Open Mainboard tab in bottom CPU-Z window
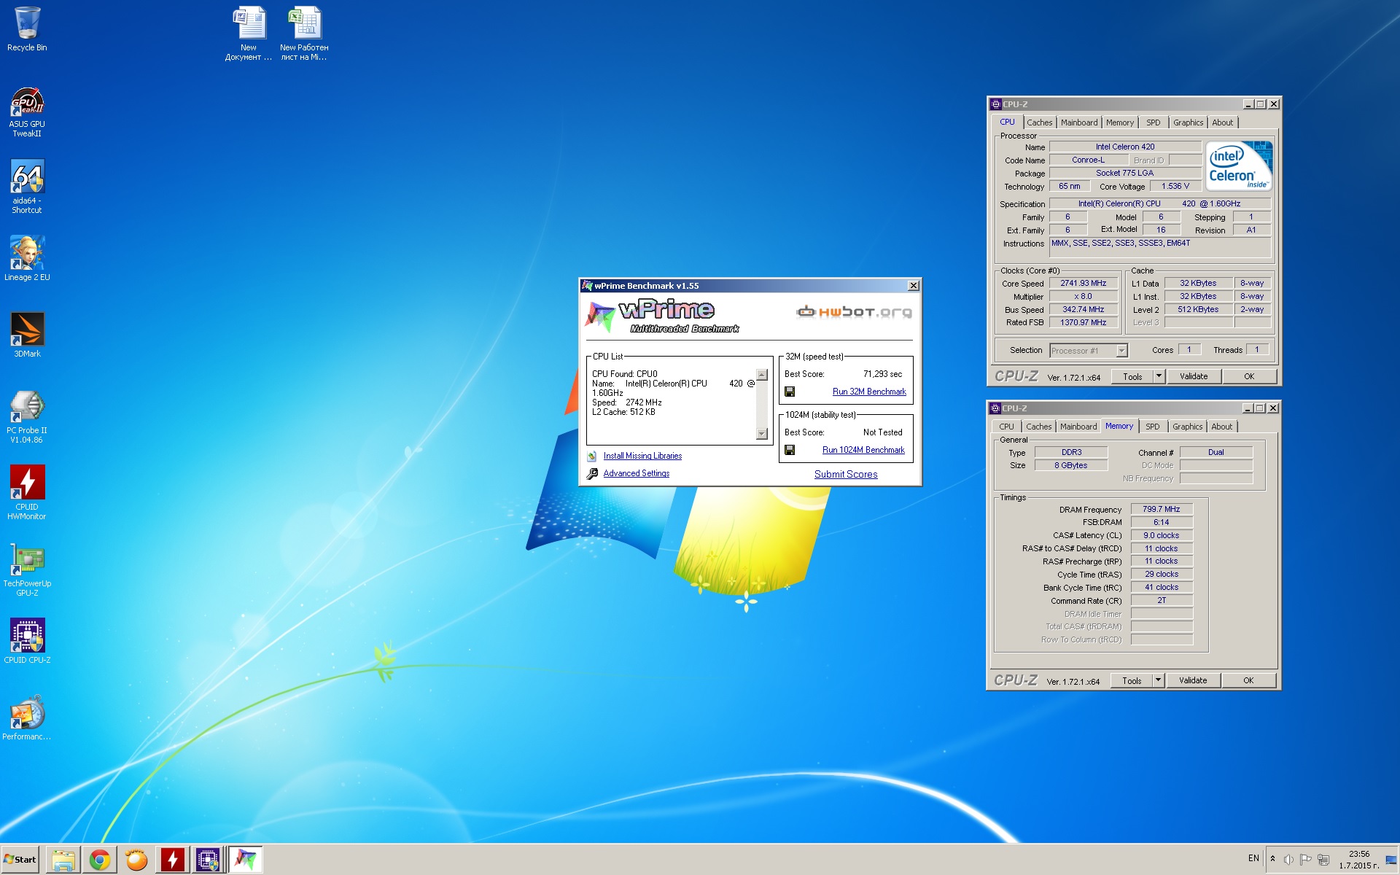The width and height of the screenshot is (1400, 875). tap(1078, 427)
